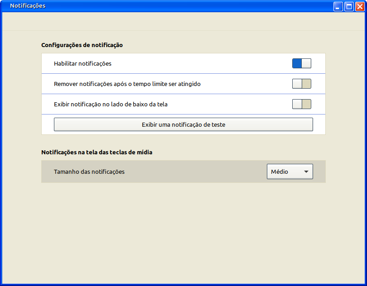Toggle Exibir notificação no lado de baixo switch
The image size is (367, 286).
coord(301,104)
